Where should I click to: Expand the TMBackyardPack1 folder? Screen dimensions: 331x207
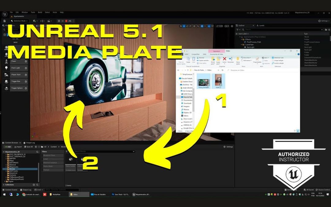pyautogui.click(x=6, y=177)
